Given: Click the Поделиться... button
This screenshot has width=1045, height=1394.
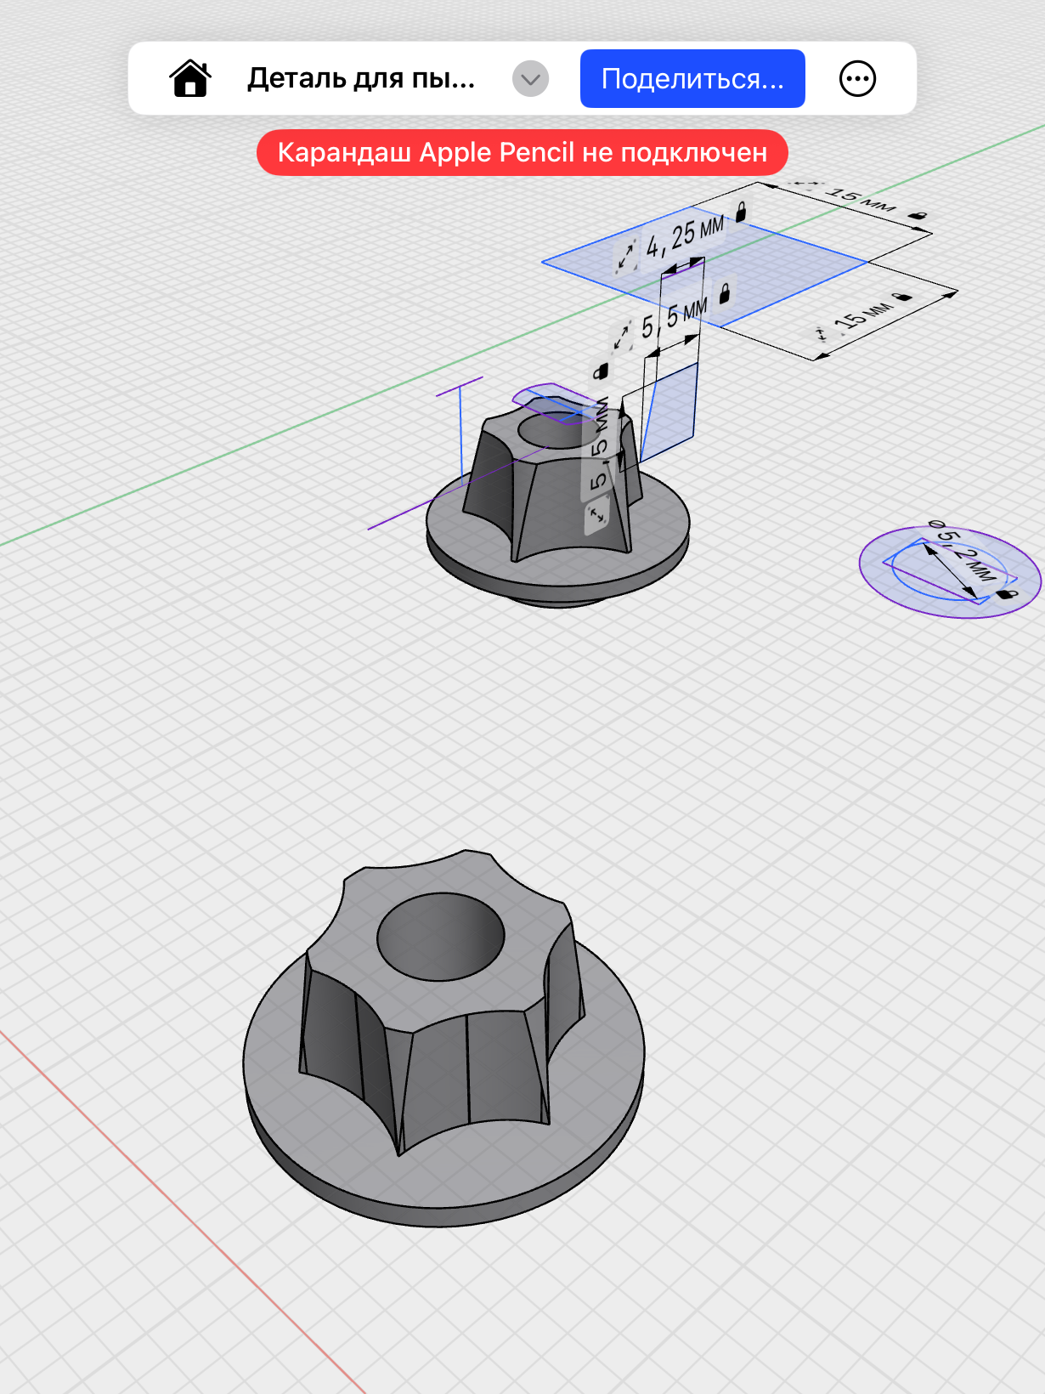Looking at the screenshot, I should (x=692, y=79).
